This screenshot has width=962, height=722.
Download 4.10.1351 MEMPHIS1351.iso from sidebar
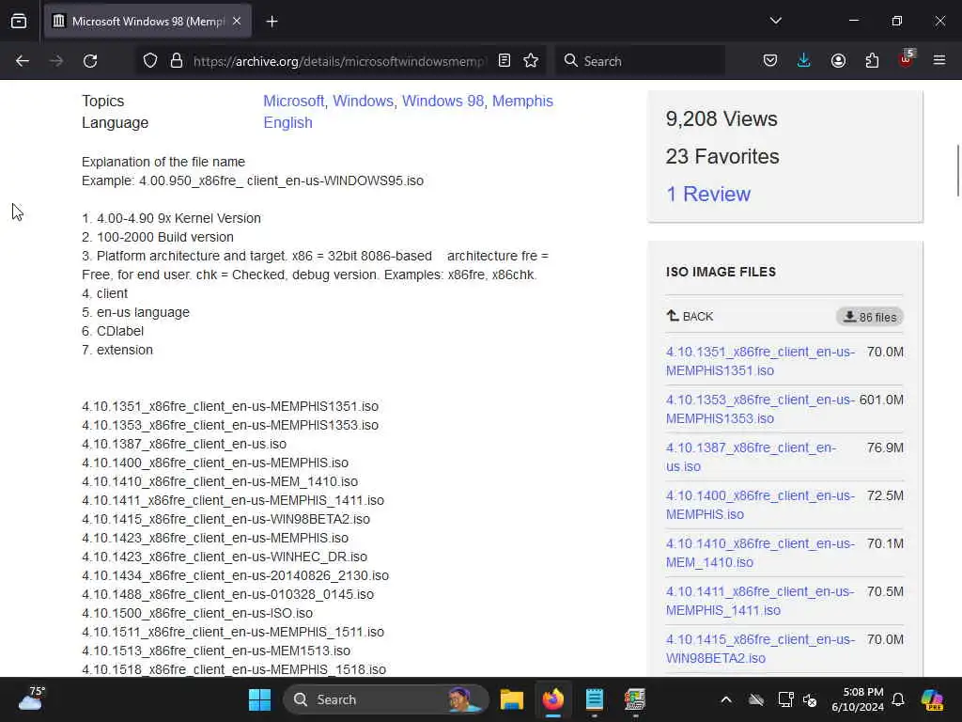pos(759,361)
